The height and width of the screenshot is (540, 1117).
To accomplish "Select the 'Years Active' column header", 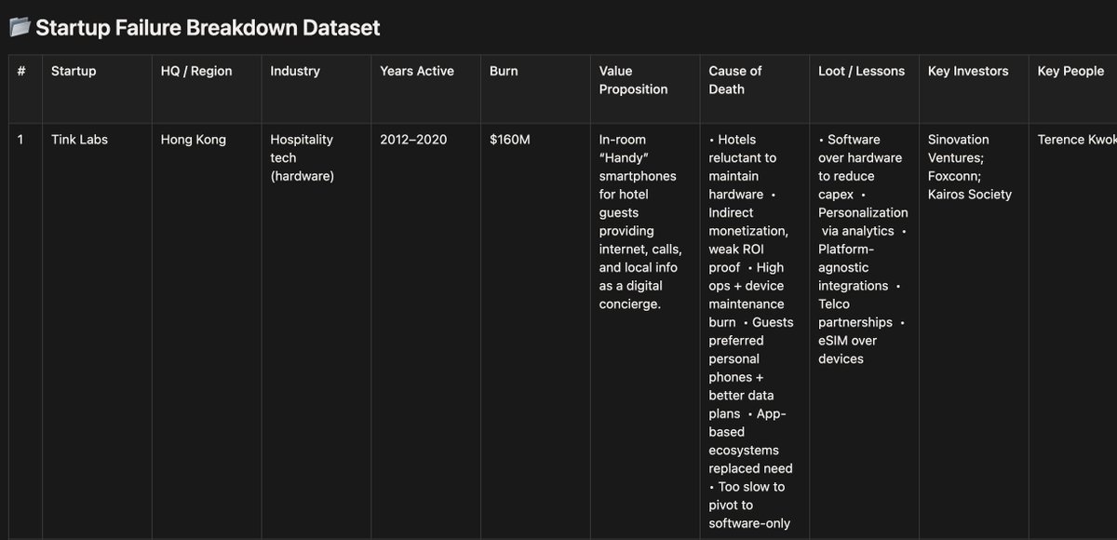I will (426, 88).
